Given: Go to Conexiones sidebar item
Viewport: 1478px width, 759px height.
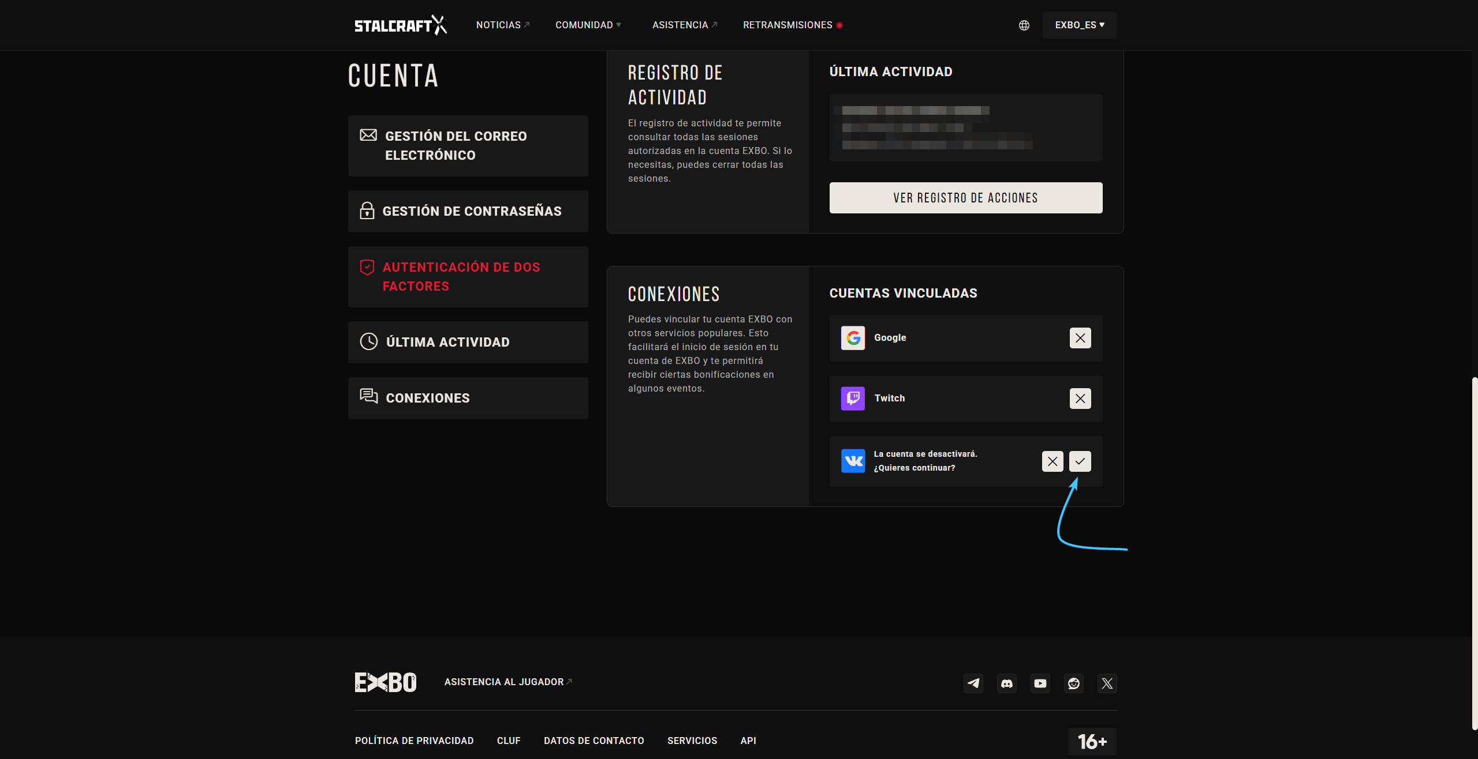Looking at the screenshot, I should 468,398.
